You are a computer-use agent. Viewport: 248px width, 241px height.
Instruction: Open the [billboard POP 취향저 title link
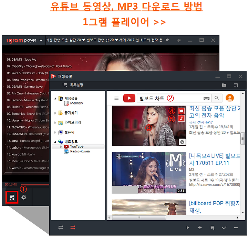pyautogui.click(x=215, y=207)
